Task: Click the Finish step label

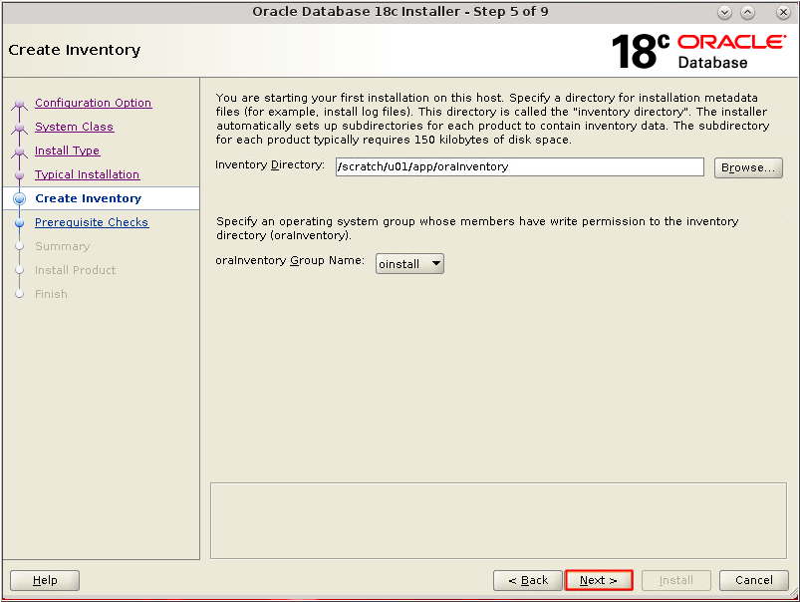Action: (x=51, y=294)
